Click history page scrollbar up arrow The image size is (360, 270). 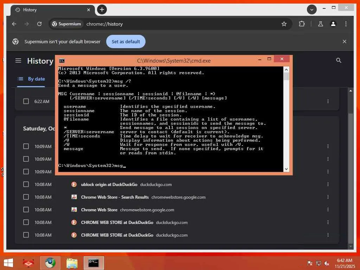click(351, 91)
